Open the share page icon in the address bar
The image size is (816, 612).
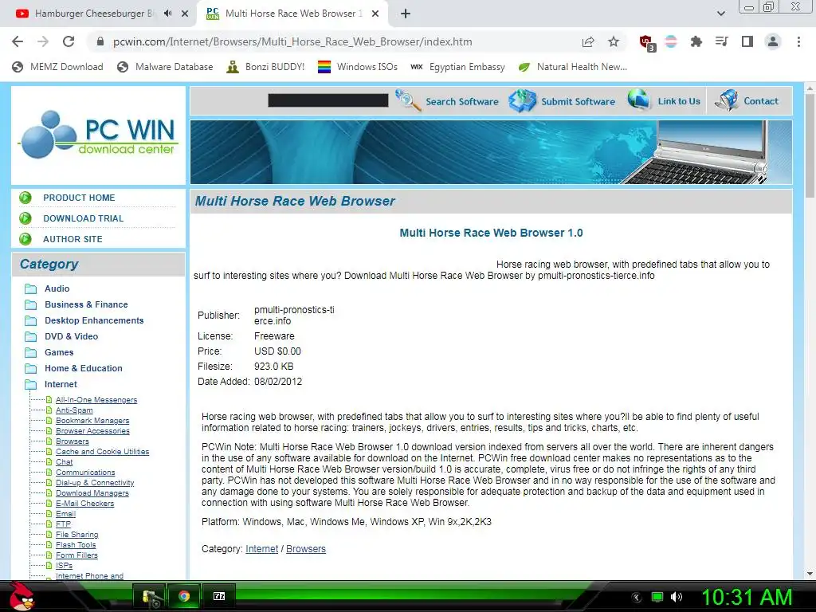point(588,41)
